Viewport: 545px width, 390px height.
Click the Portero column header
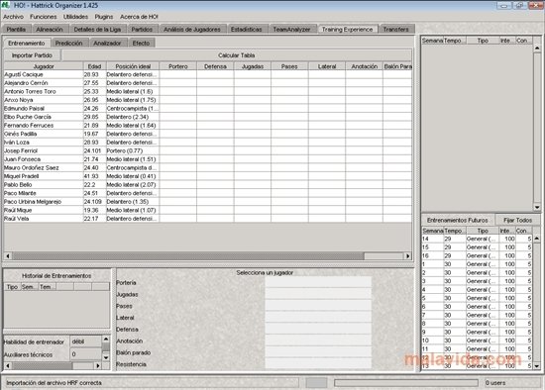tap(178, 66)
